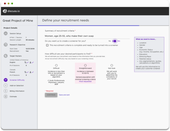Click the recruitment criteria summary field
The image size is (170, 131).
tap(87, 36)
